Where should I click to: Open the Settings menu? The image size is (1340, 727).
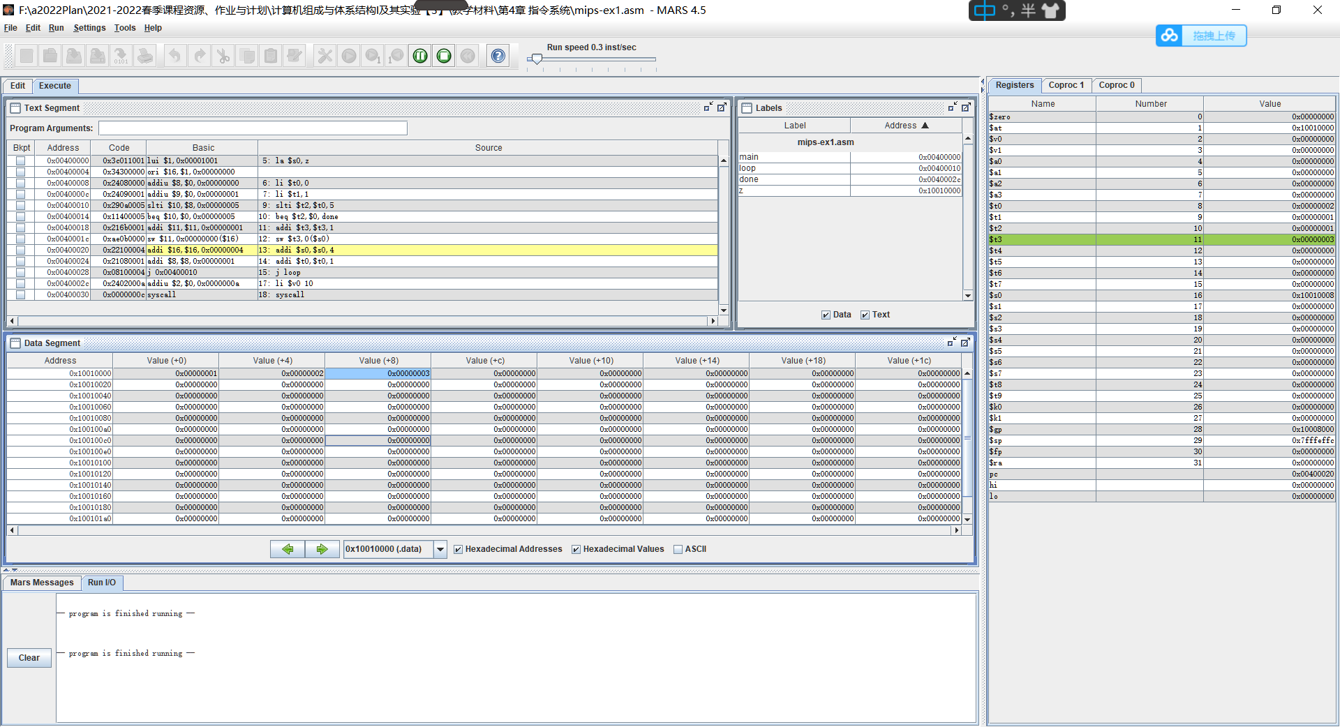click(x=89, y=28)
